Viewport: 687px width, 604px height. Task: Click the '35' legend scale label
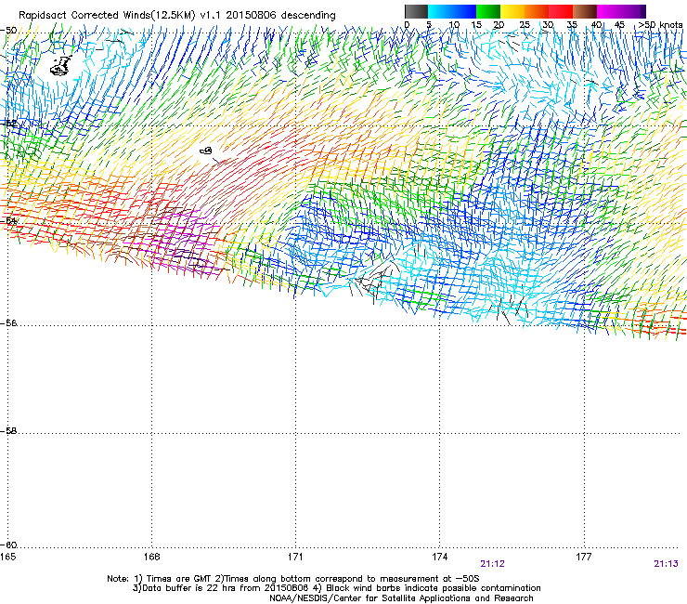coord(572,25)
